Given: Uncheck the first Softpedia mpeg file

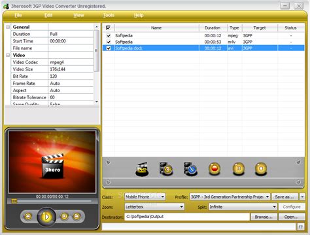Looking at the screenshot, I should [109, 35].
